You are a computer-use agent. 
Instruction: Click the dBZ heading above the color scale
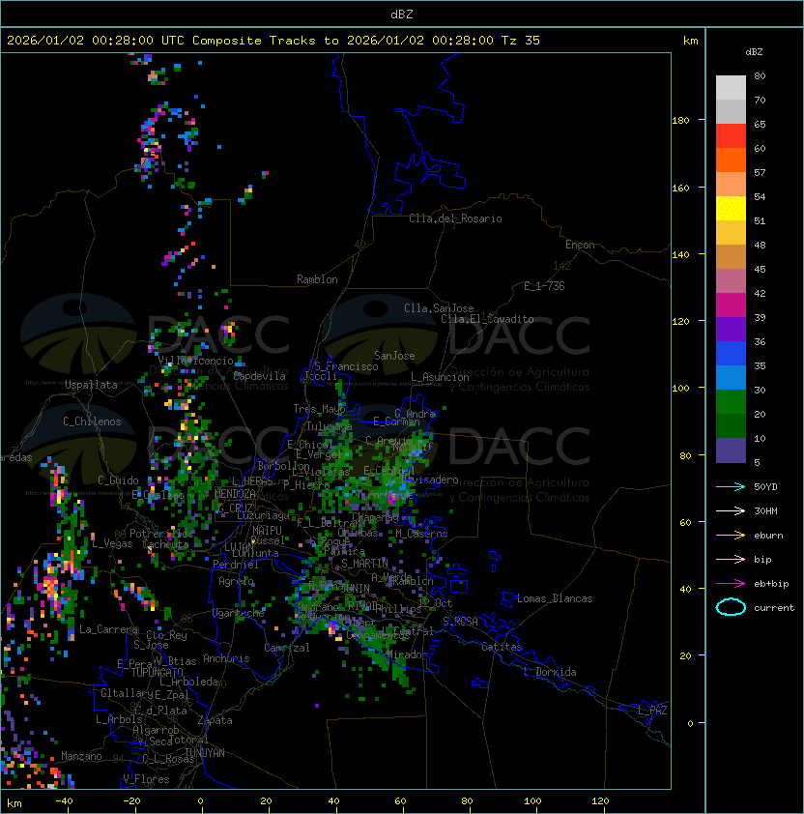pyautogui.click(x=754, y=52)
